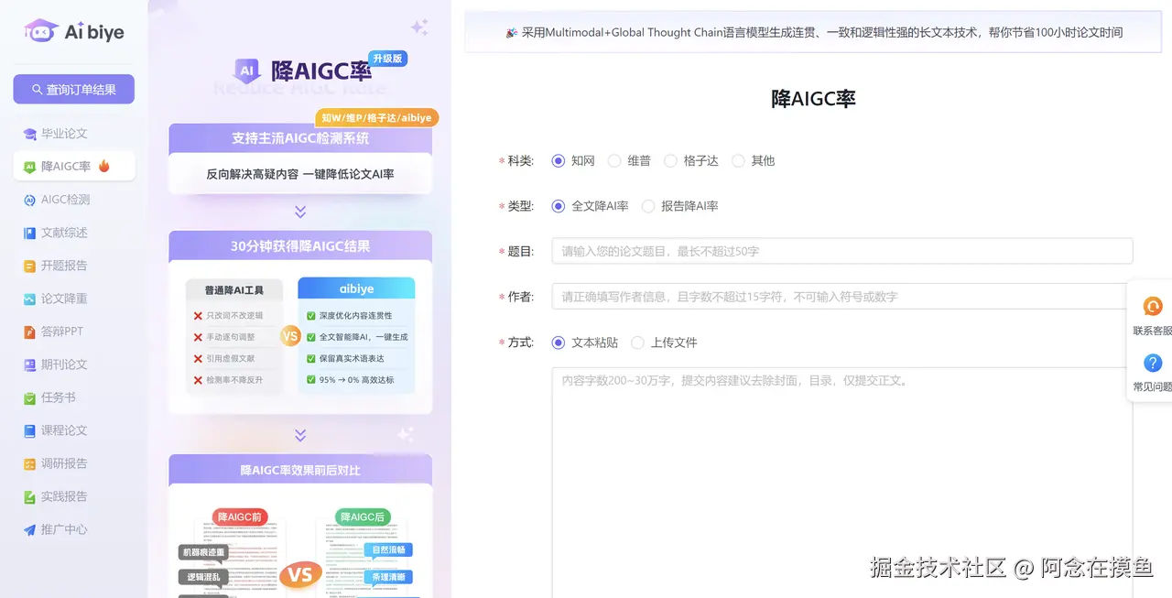
Task: Click the 降AIGC率效果前后对比 header
Action: point(300,470)
